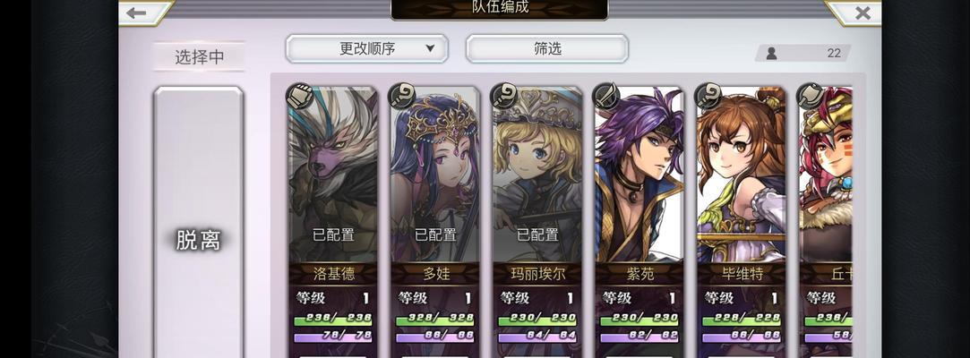The image size is (970, 358).
Task: Click the staff class icon on 多娃 card
Action: [x=401, y=97]
